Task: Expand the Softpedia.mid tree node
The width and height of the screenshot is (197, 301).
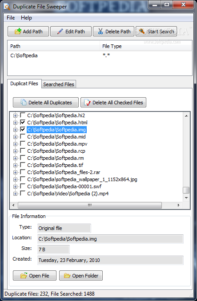Action: click(15, 137)
